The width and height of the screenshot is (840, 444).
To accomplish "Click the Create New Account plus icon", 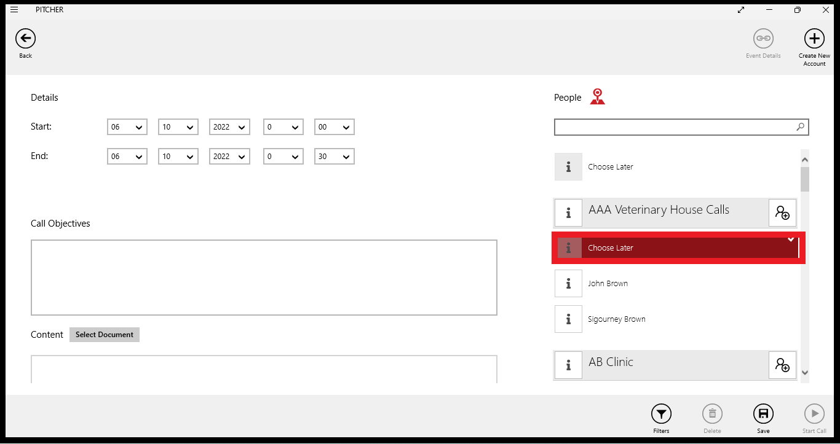I will pos(814,39).
